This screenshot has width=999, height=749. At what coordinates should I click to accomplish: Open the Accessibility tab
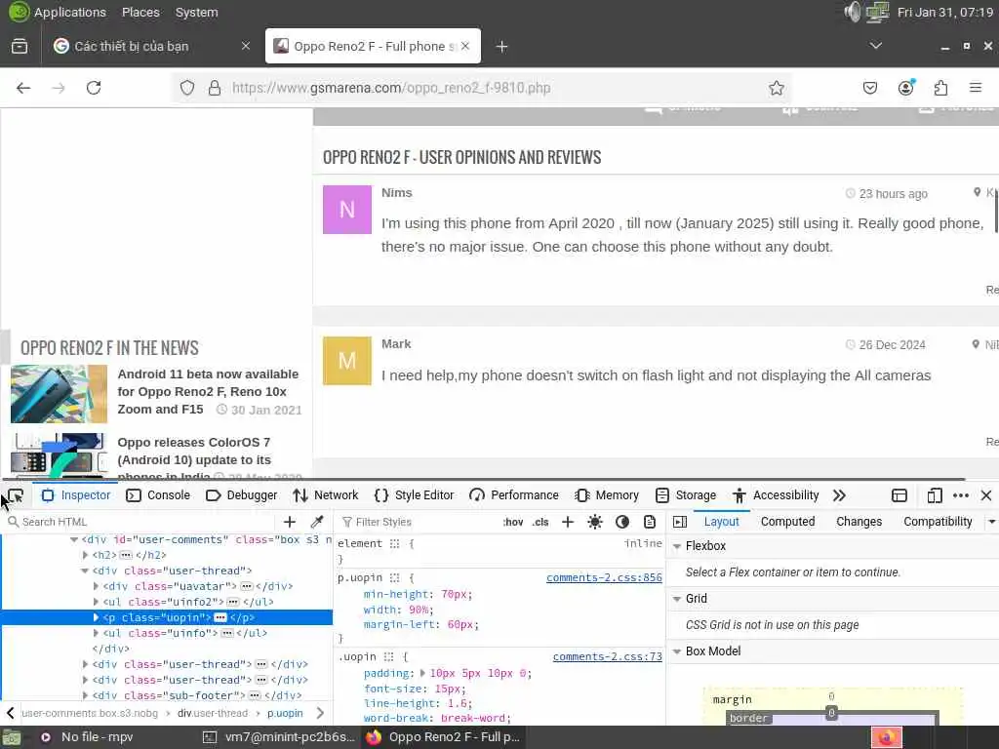tap(776, 495)
